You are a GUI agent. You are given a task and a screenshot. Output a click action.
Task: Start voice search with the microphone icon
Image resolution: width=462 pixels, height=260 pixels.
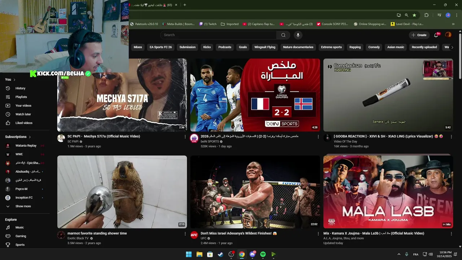tap(298, 35)
